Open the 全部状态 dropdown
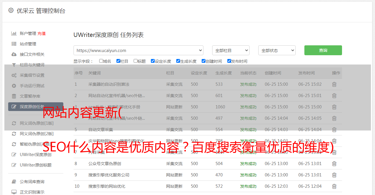The width and height of the screenshot is (375, 195). (277, 50)
